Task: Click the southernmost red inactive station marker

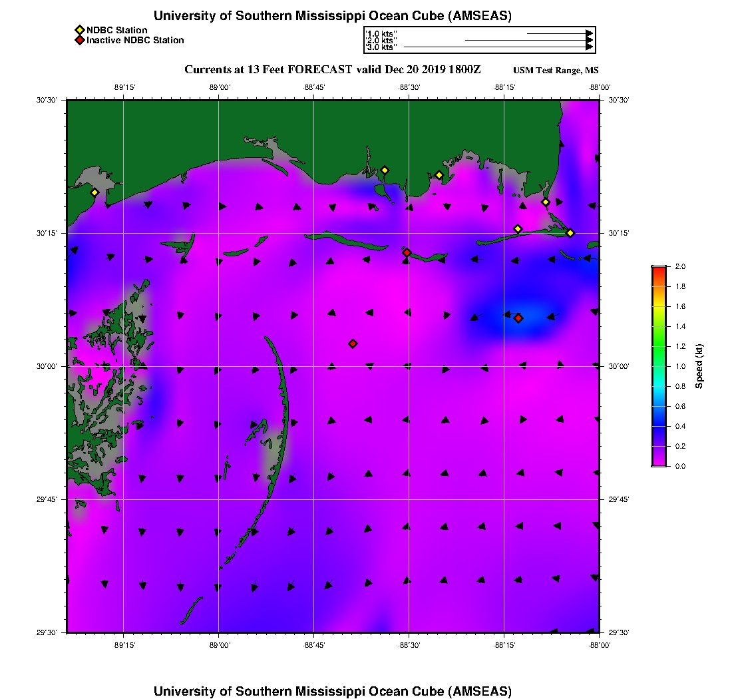Action: pos(353,344)
